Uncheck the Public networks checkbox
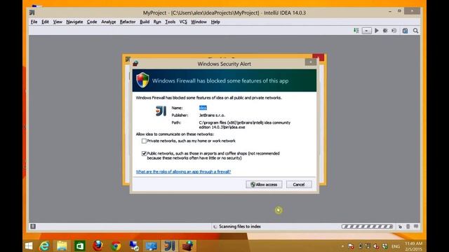Viewport: 449px width, 252px height. (x=144, y=153)
